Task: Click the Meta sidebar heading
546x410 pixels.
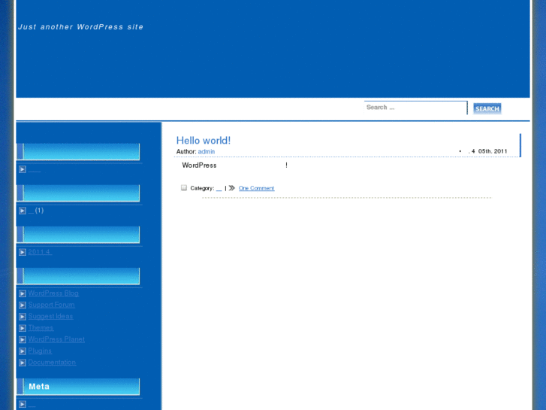Action: (x=39, y=387)
